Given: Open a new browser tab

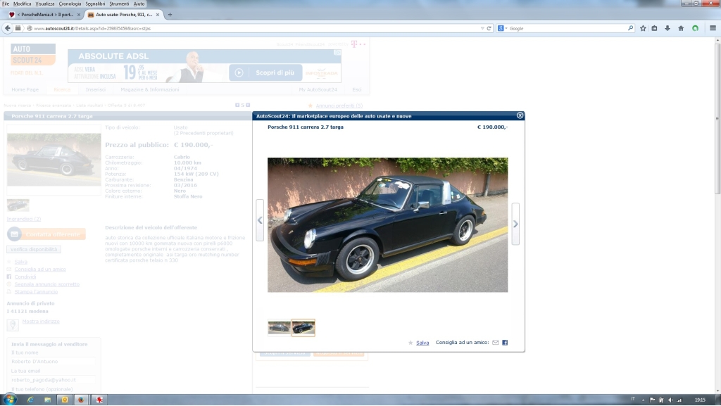Looking at the screenshot, I should (170, 15).
